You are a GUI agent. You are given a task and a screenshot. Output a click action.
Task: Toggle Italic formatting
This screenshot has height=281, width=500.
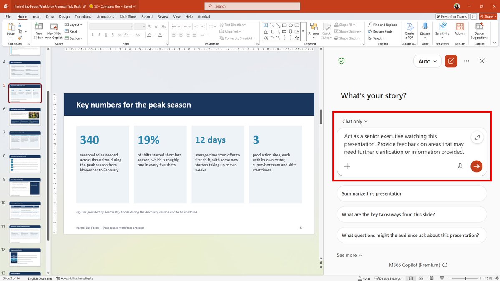(99, 35)
